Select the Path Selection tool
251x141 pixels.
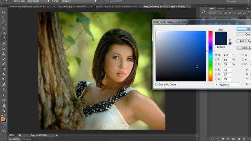pos(4,95)
